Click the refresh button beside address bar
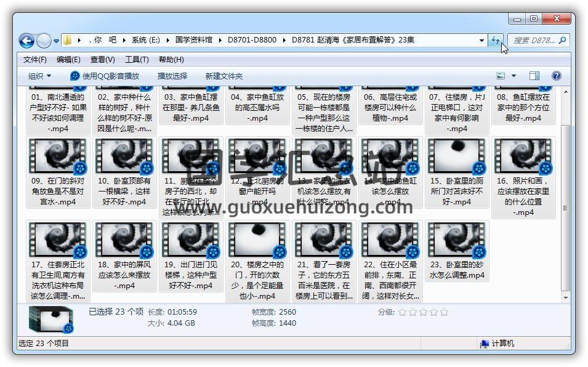 [x=495, y=41]
